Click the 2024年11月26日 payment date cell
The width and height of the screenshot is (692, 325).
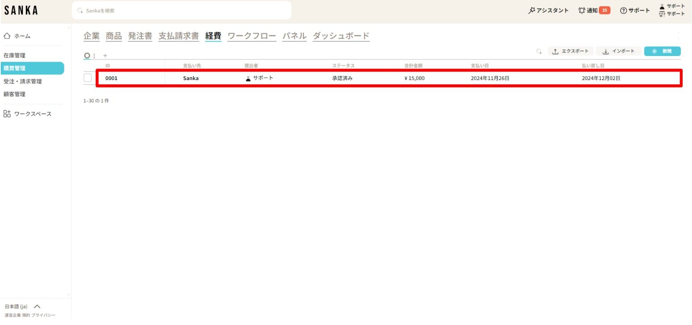point(490,78)
